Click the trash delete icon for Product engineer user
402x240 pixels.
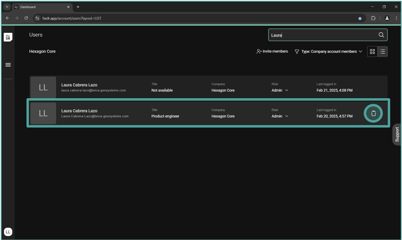[373, 113]
